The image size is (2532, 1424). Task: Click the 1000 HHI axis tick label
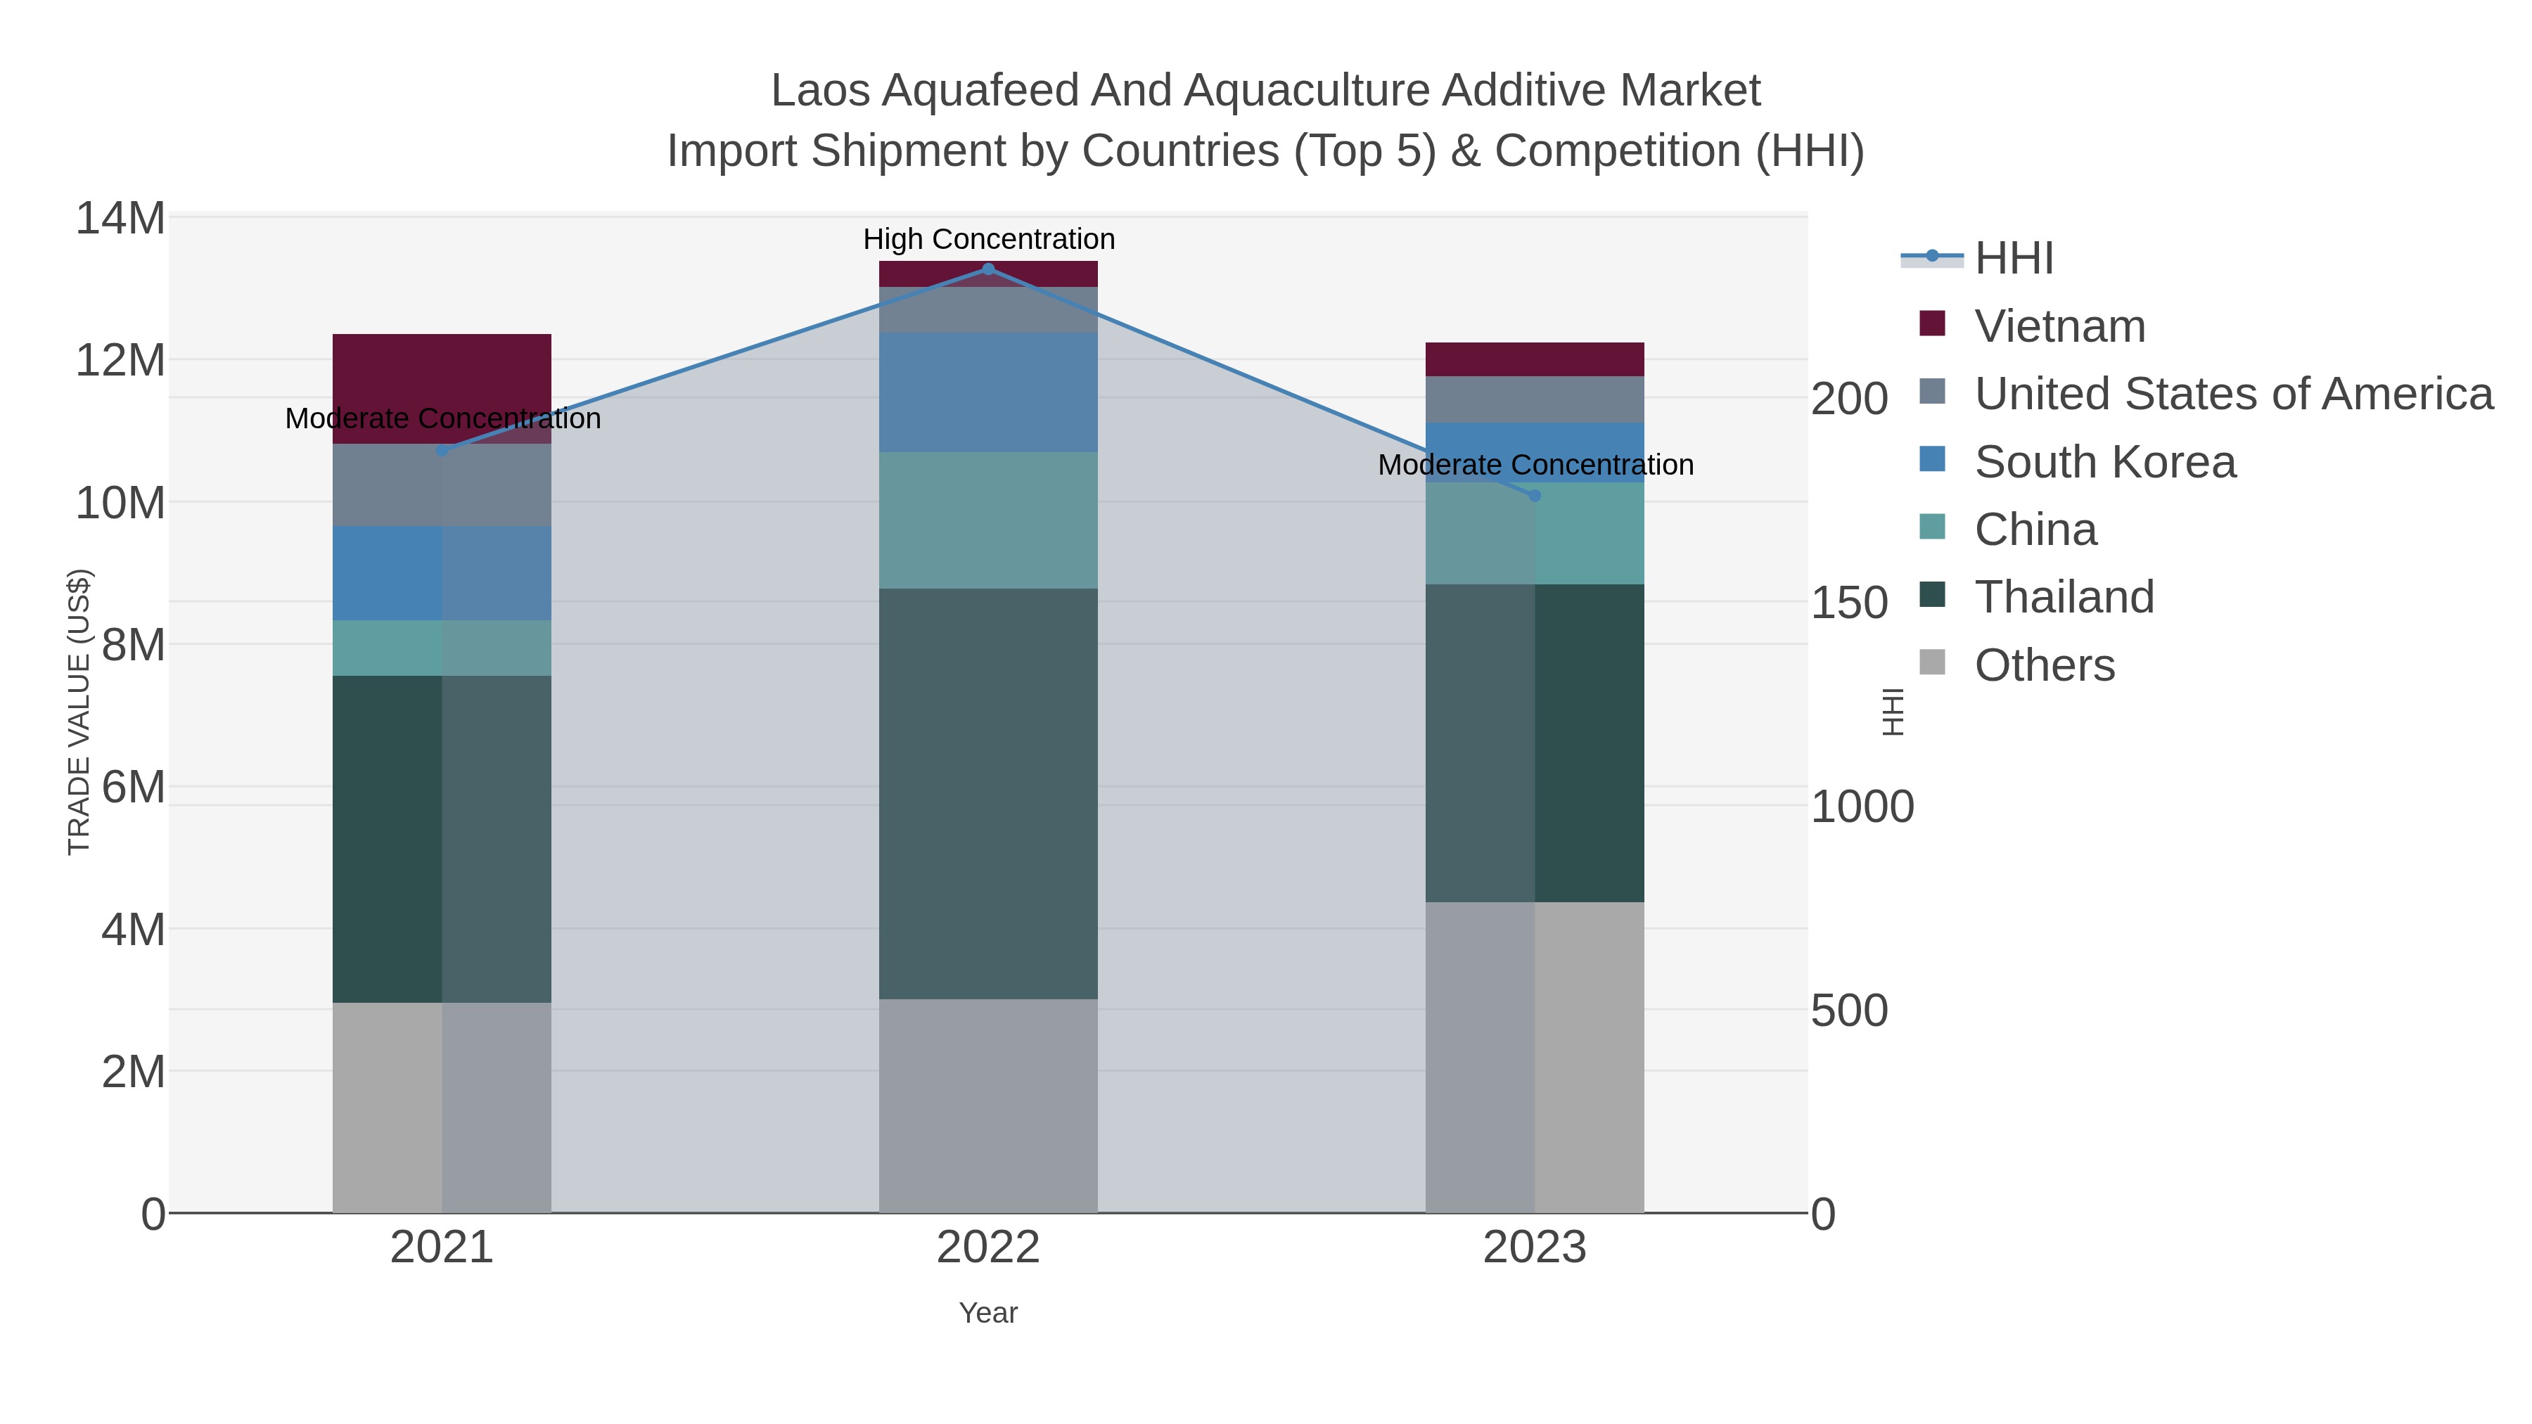click(x=1862, y=807)
